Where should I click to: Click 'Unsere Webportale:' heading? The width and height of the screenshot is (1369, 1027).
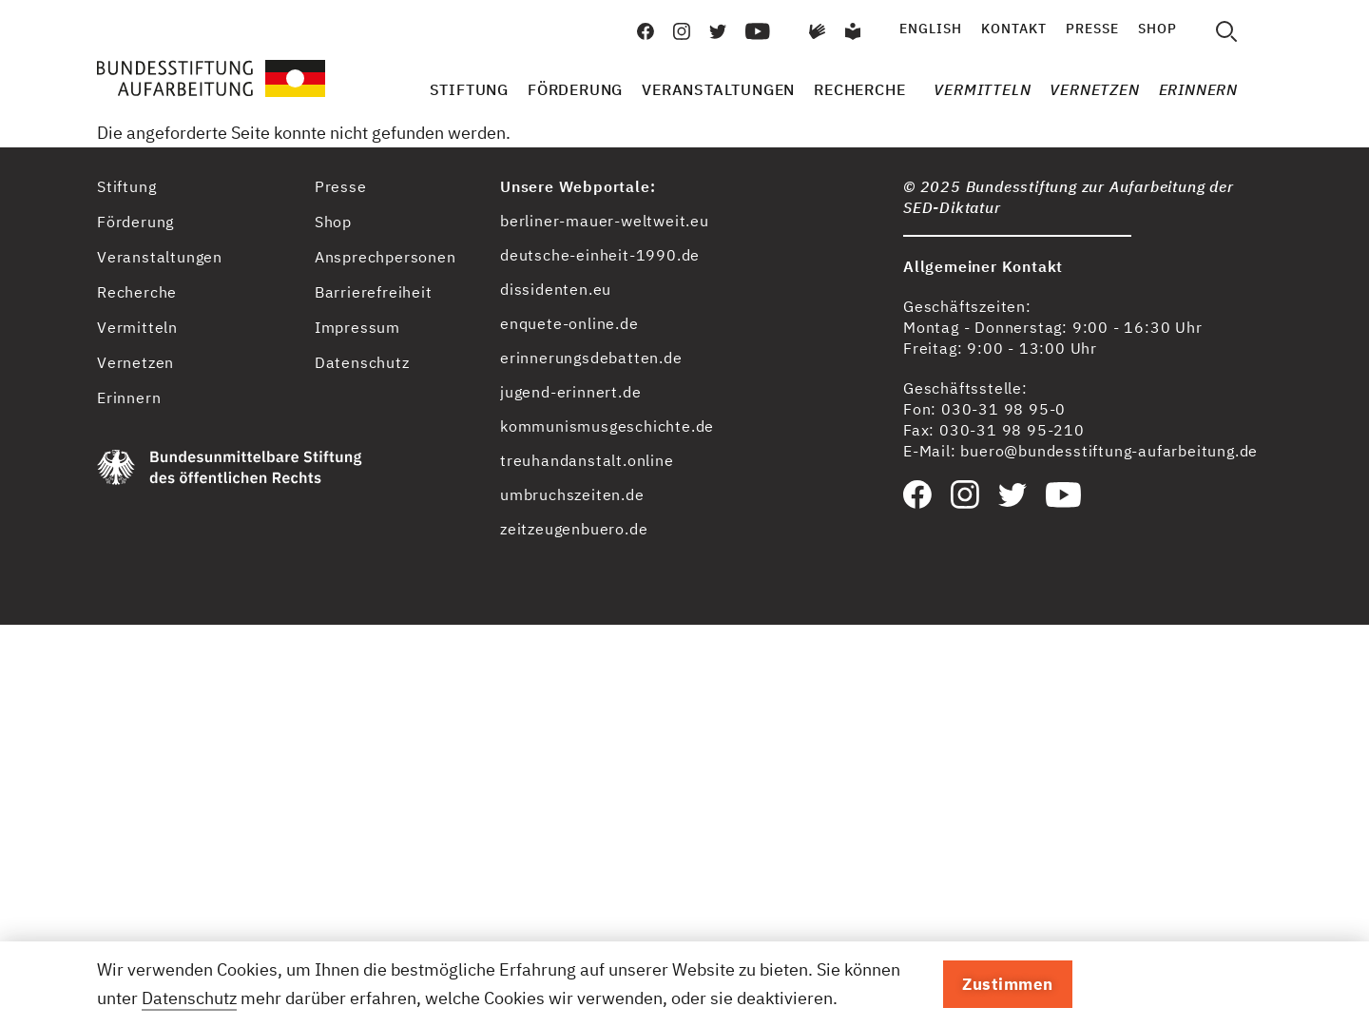[577, 186]
